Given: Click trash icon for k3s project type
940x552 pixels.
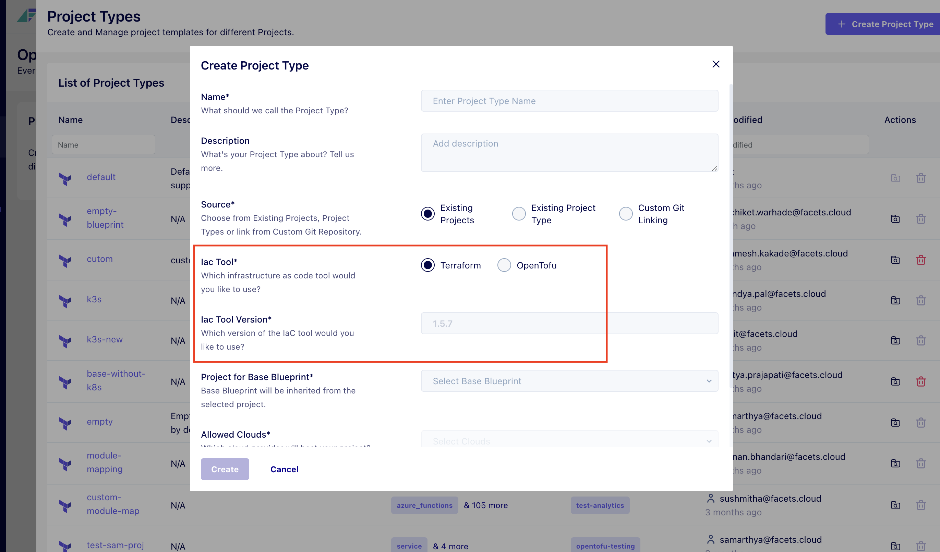Looking at the screenshot, I should (920, 300).
